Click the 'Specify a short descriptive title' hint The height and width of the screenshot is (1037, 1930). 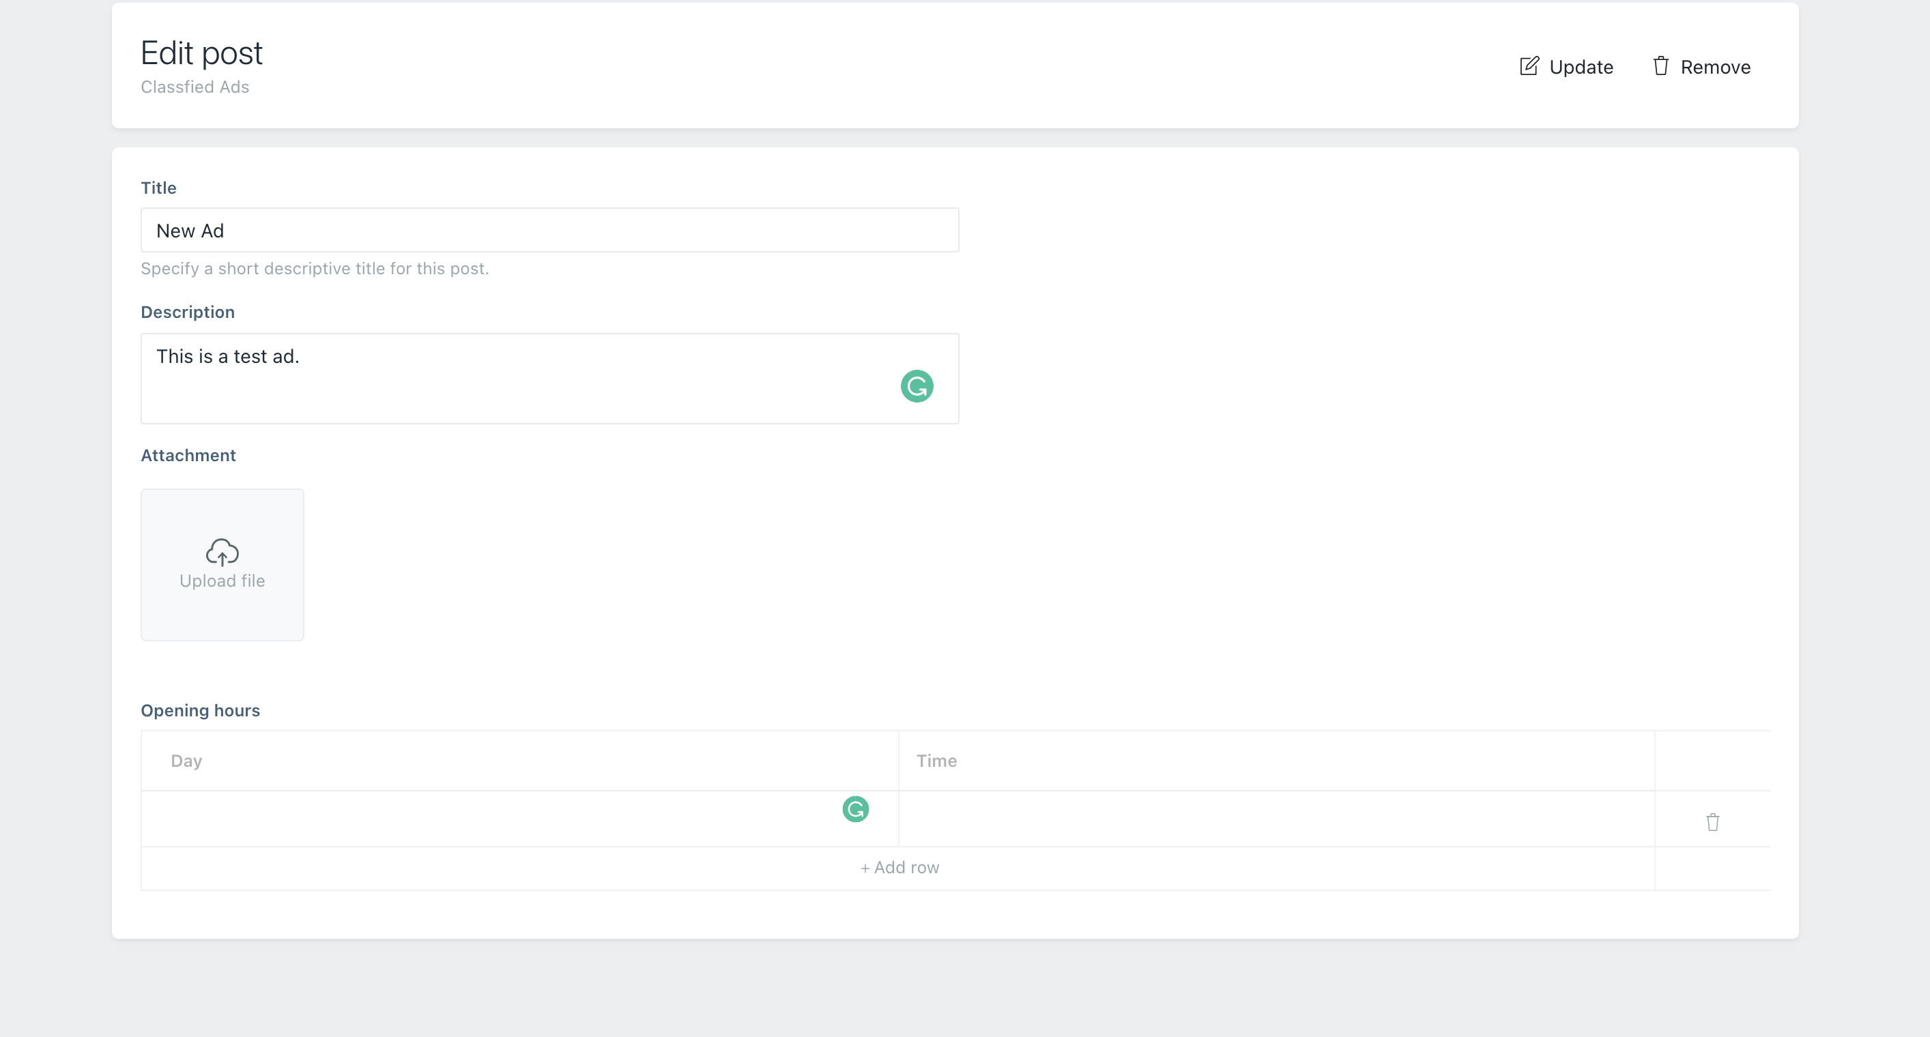pos(315,269)
